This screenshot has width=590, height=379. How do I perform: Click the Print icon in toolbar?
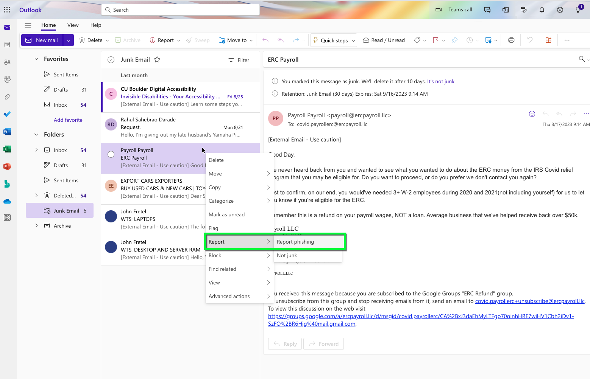(511, 40)
